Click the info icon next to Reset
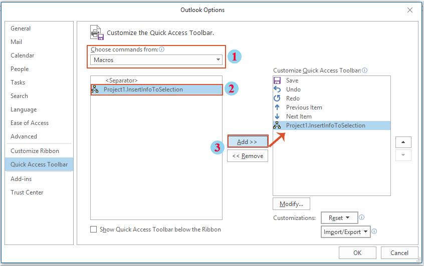Screen dimensions: 424x266 361,217
